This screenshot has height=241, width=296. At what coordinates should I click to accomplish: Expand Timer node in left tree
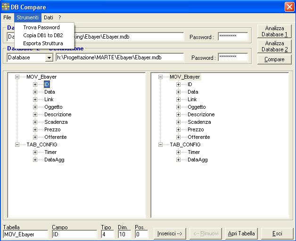tap(35, 152)
